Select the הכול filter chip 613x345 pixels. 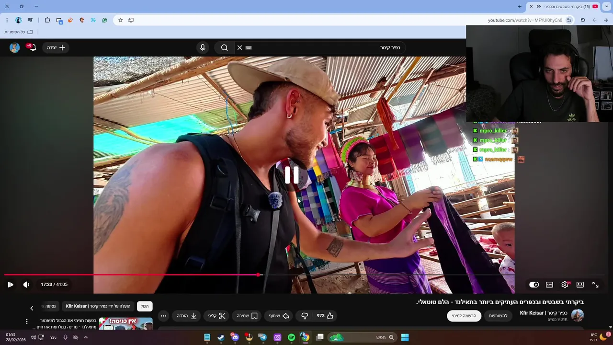145,306
